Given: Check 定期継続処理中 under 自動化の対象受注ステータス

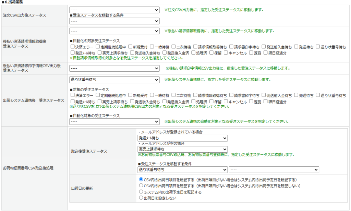Looking at the screenshot, I should click(98, 47).
